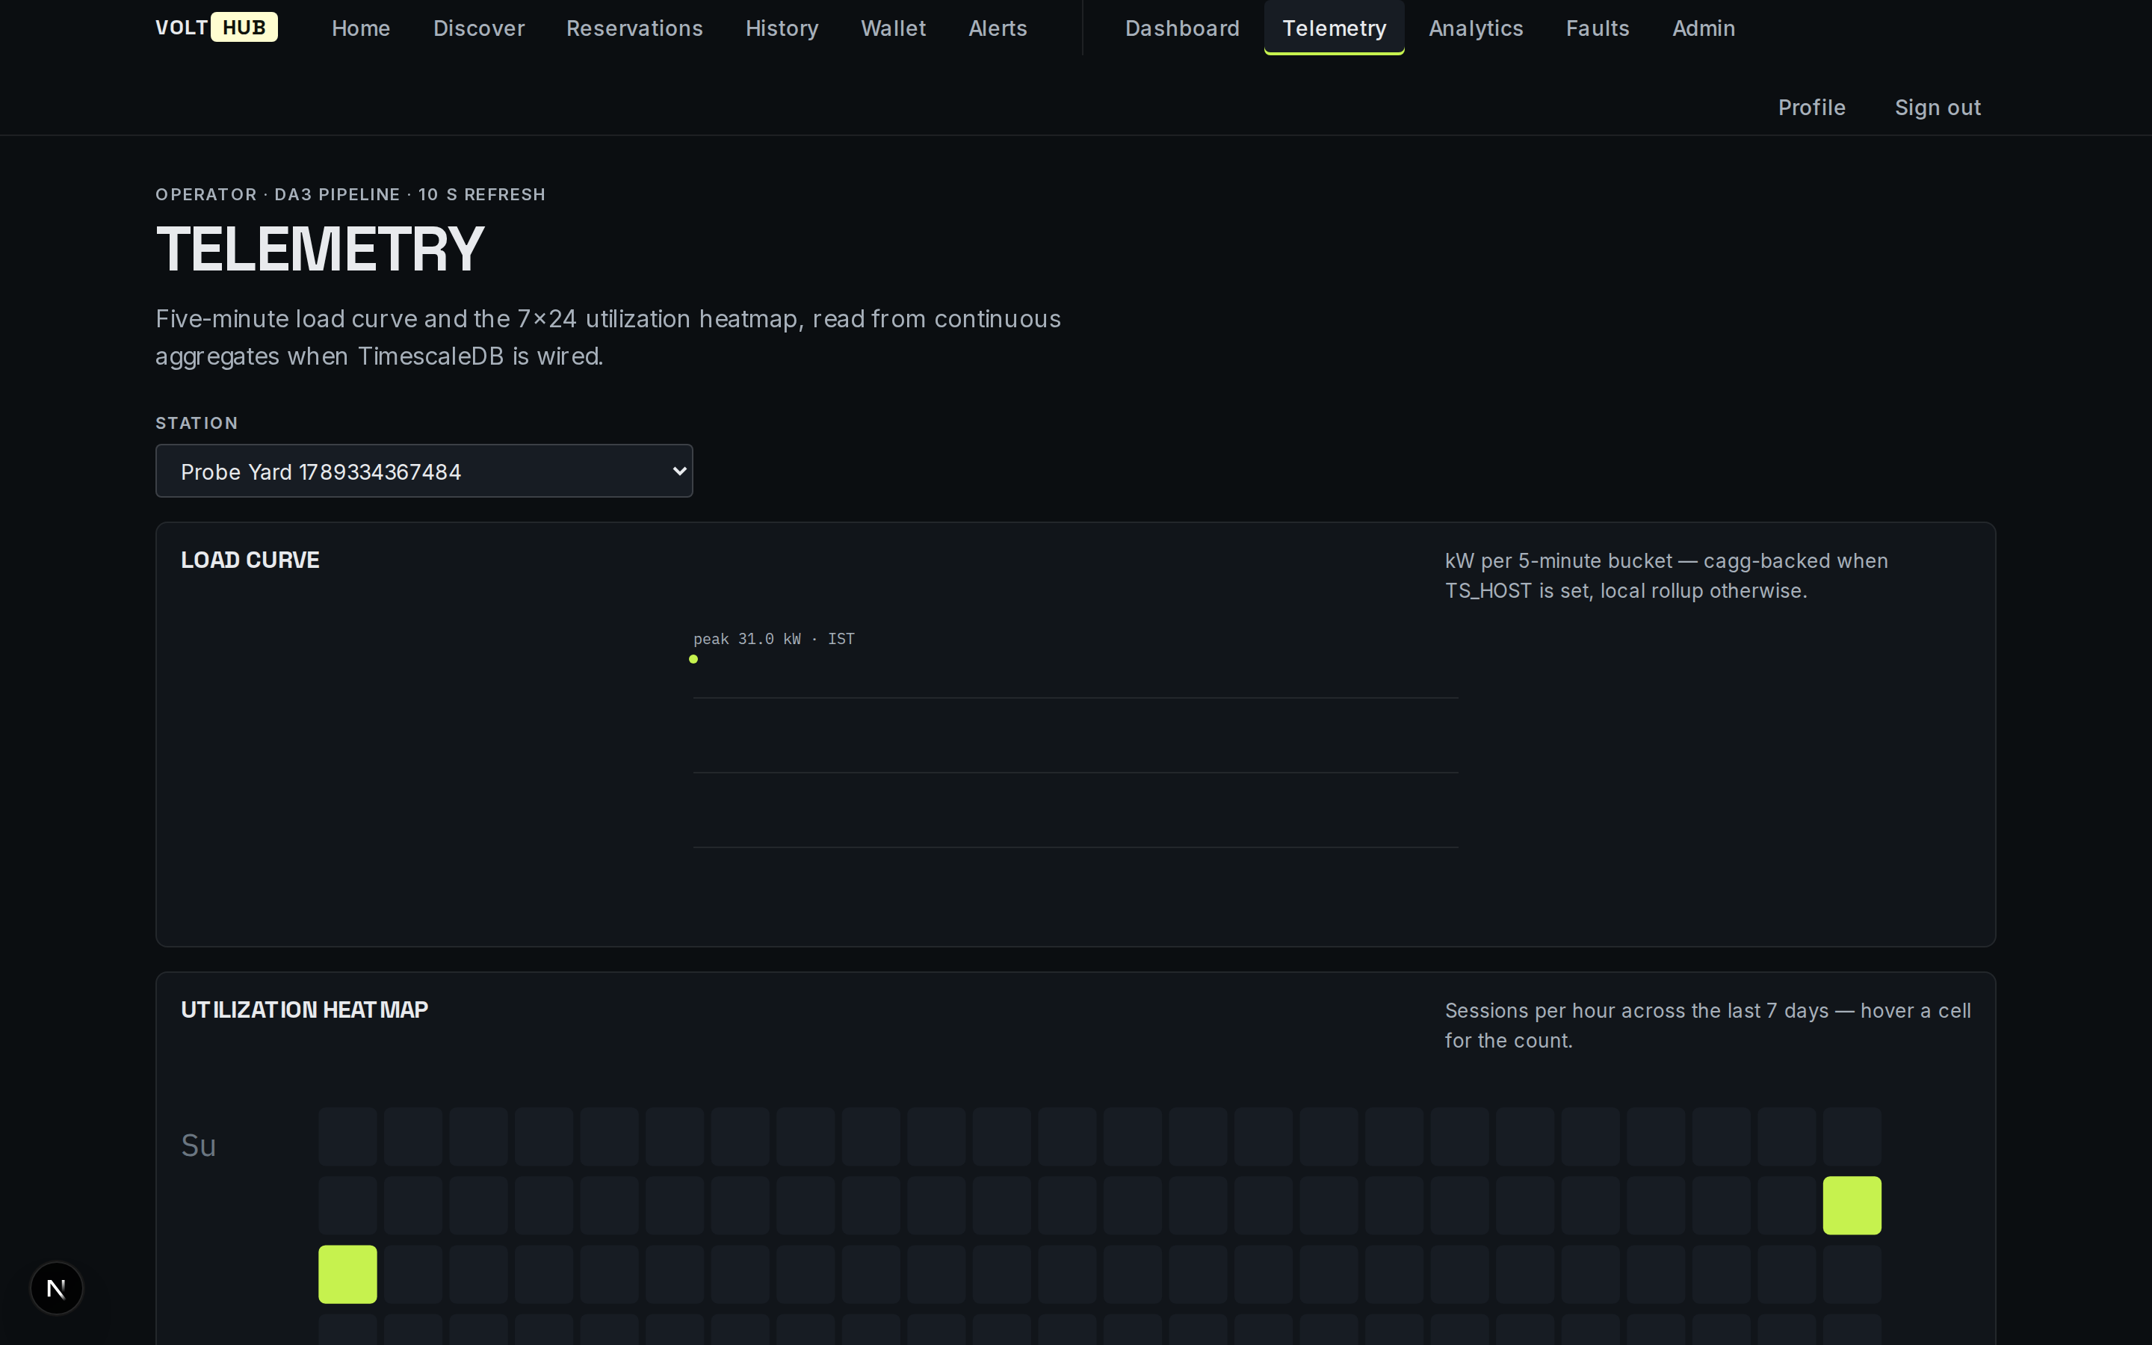Viewport: 2152px width, 1345px height.
Task: Click the green heatmap cell at row start
Action: pyautogui.click(x=347, y=1274)
